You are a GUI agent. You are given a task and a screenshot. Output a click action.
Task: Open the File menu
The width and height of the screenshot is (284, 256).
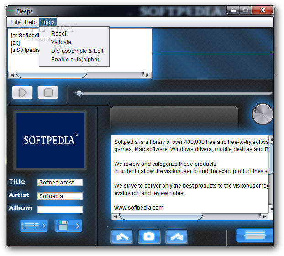click(x=16, y=22)
